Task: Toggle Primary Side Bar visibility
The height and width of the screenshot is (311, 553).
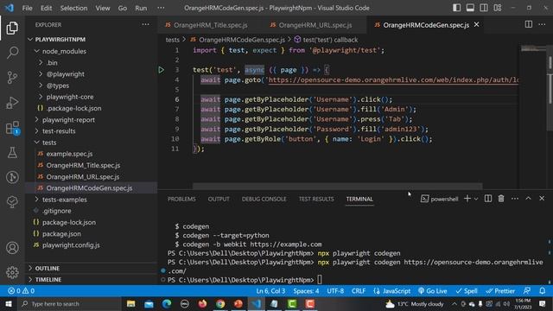Action: [x=457, y=8]
